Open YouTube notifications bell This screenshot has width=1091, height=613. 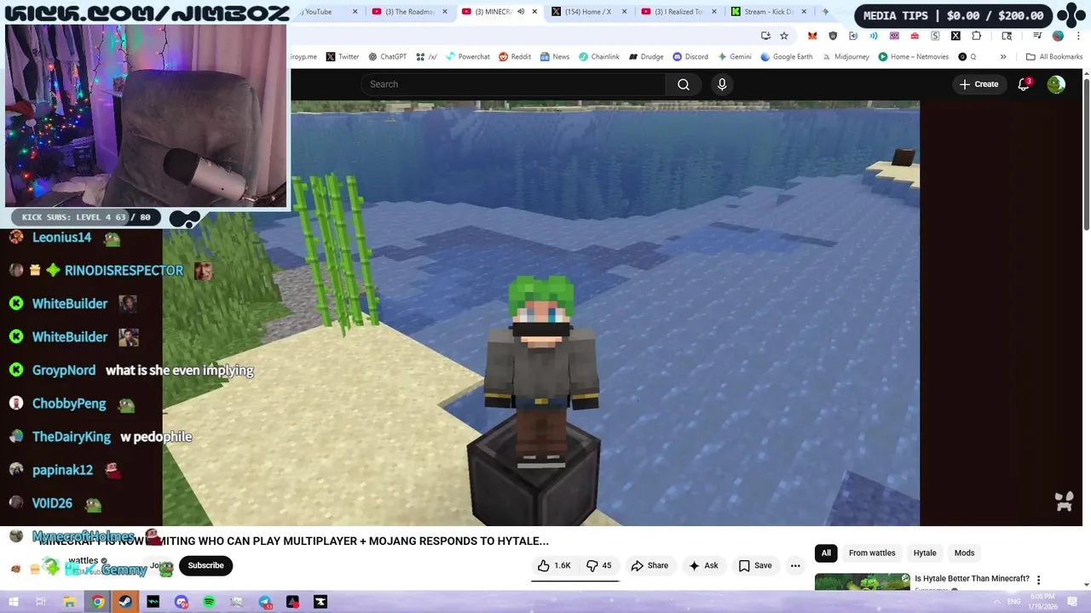tap(1024, 84)
